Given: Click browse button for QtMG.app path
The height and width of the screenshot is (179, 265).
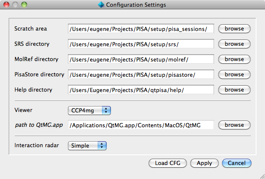Looking at the screenshot, I should pyautogui.click(x=234, y=125).
